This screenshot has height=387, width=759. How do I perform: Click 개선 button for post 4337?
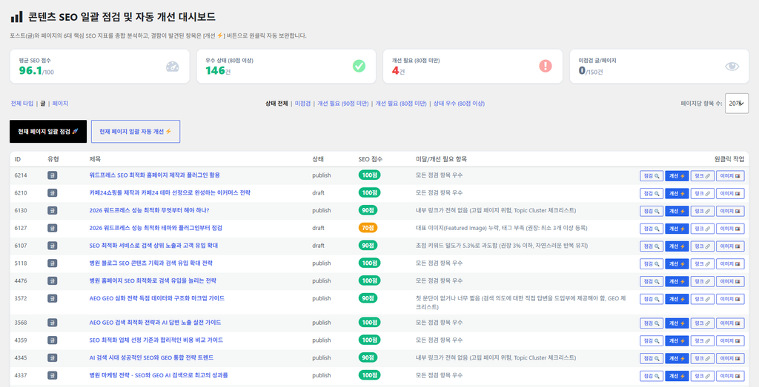click(x=677, y=376)
